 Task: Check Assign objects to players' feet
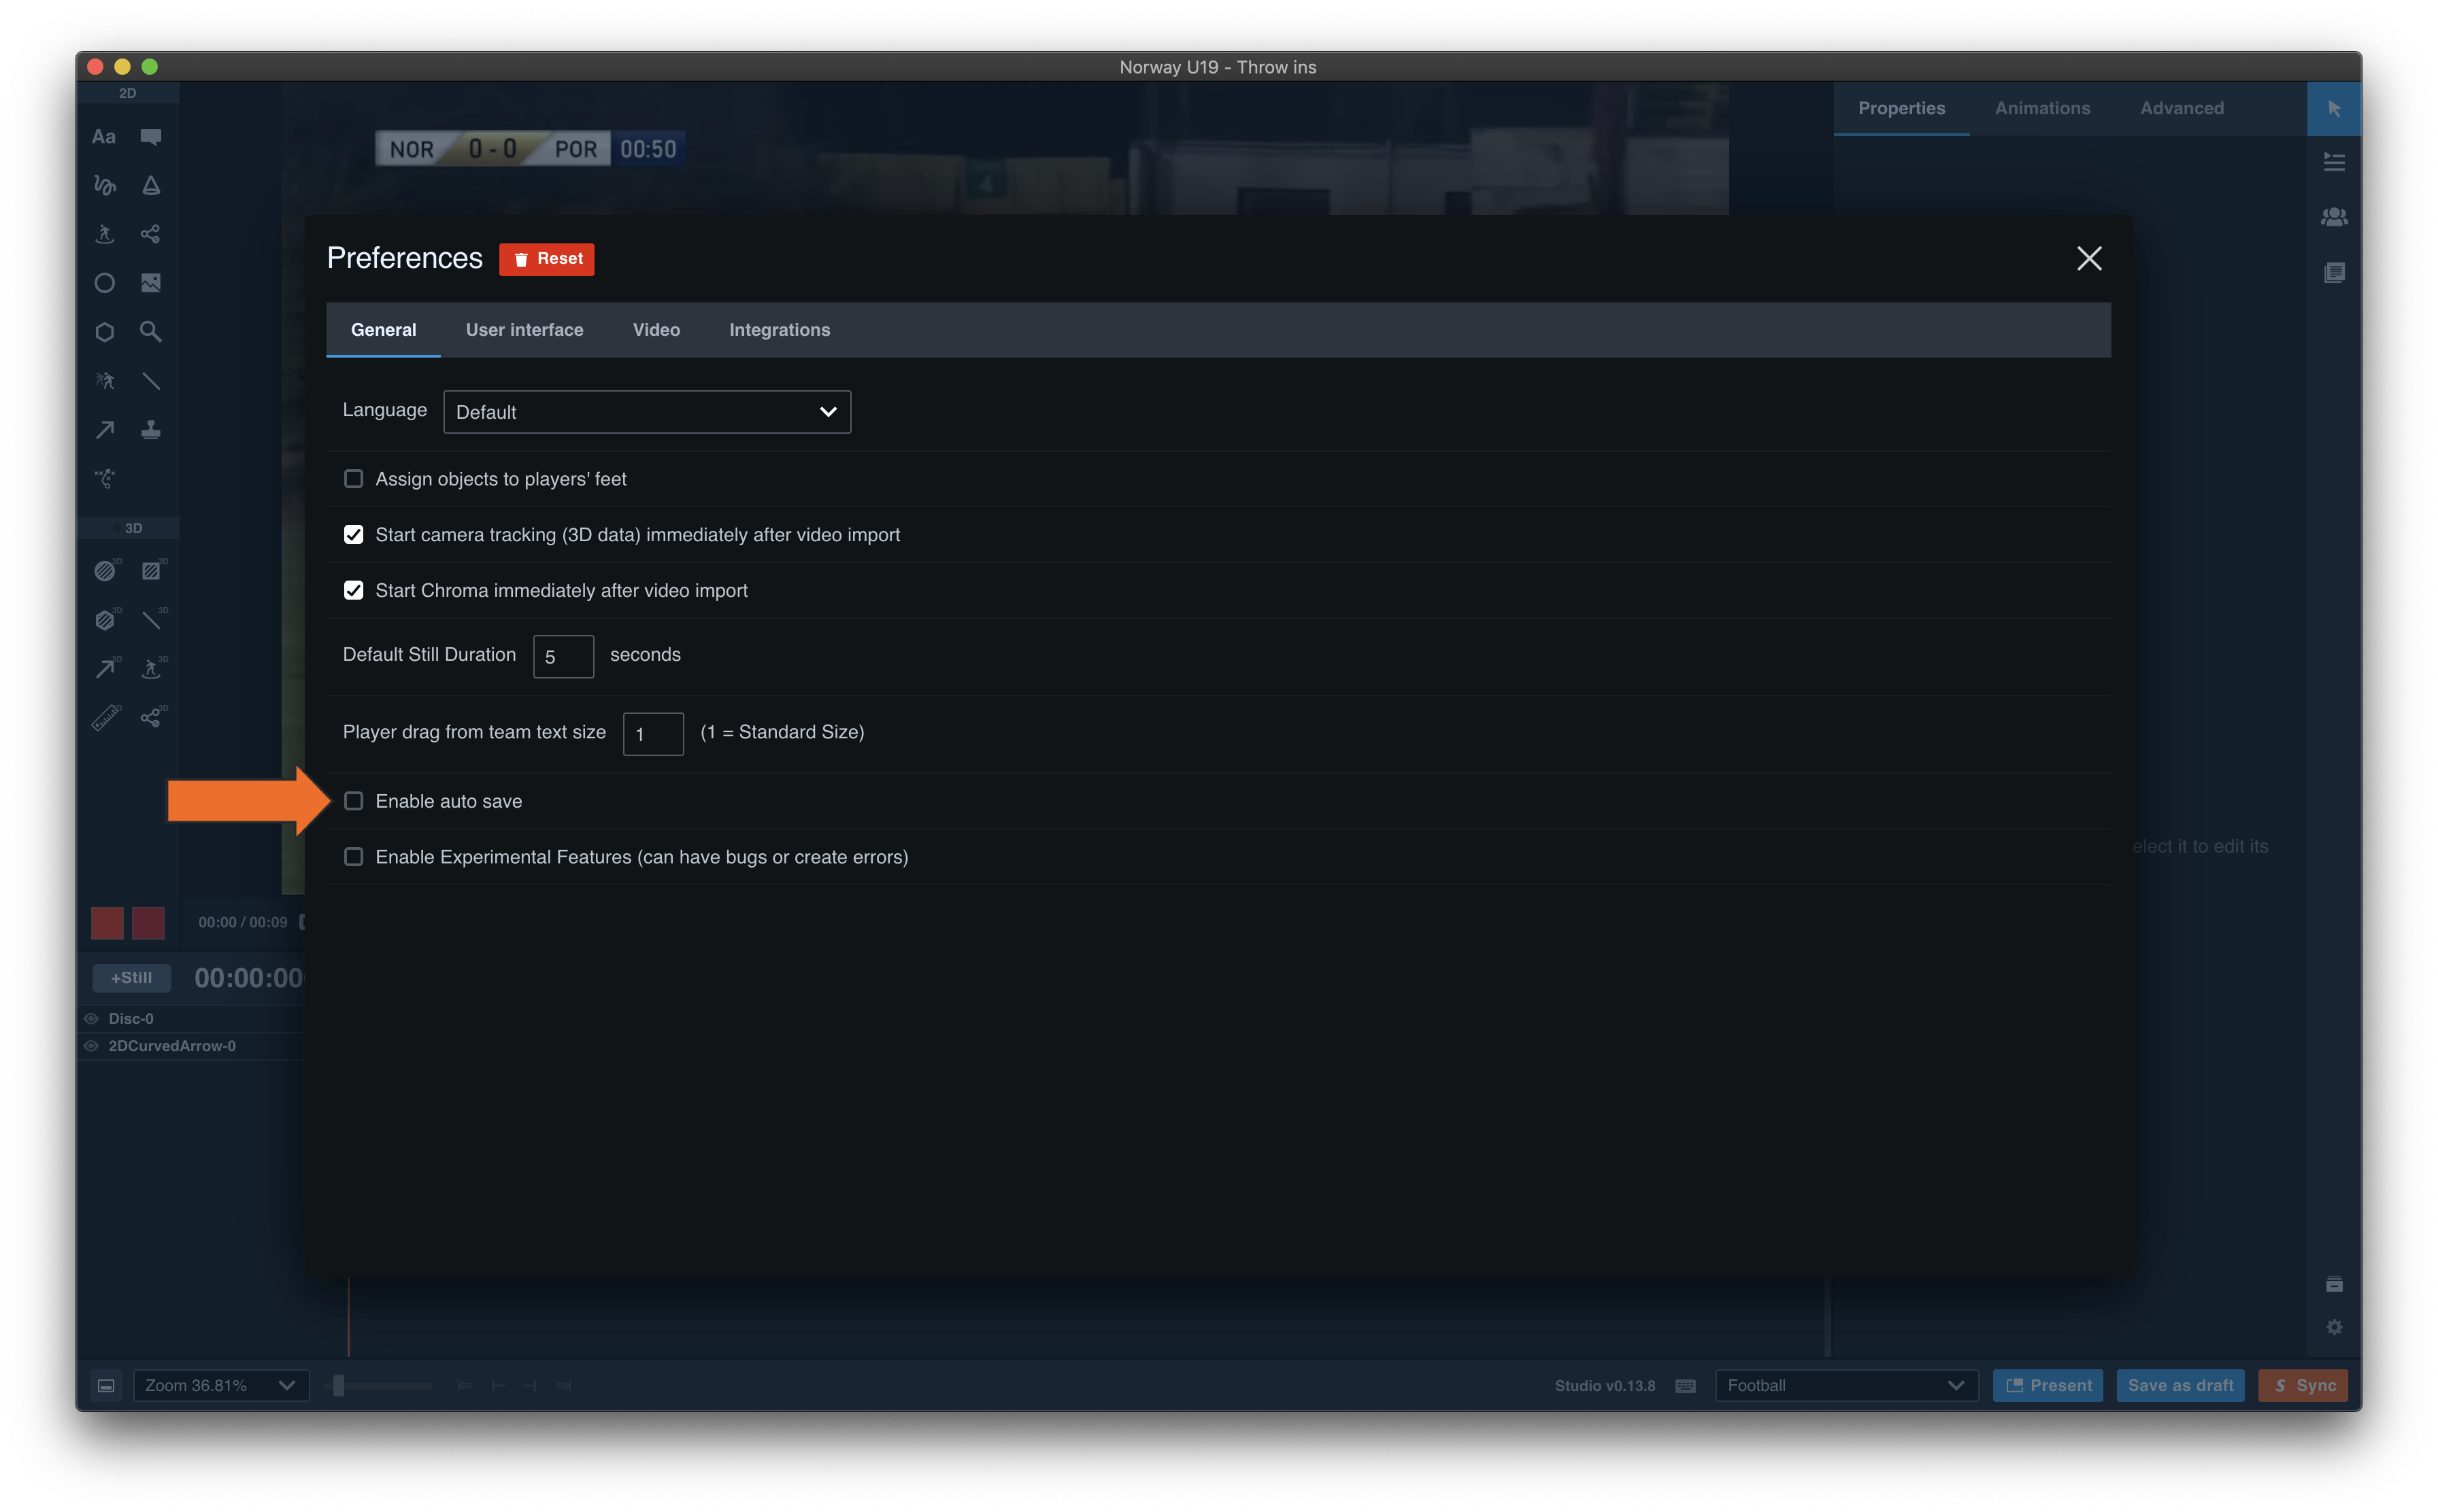(353, 479)
